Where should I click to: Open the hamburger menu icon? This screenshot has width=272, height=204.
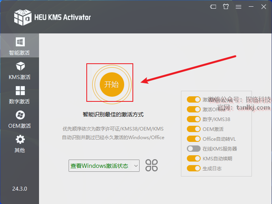tap(238, 7)
